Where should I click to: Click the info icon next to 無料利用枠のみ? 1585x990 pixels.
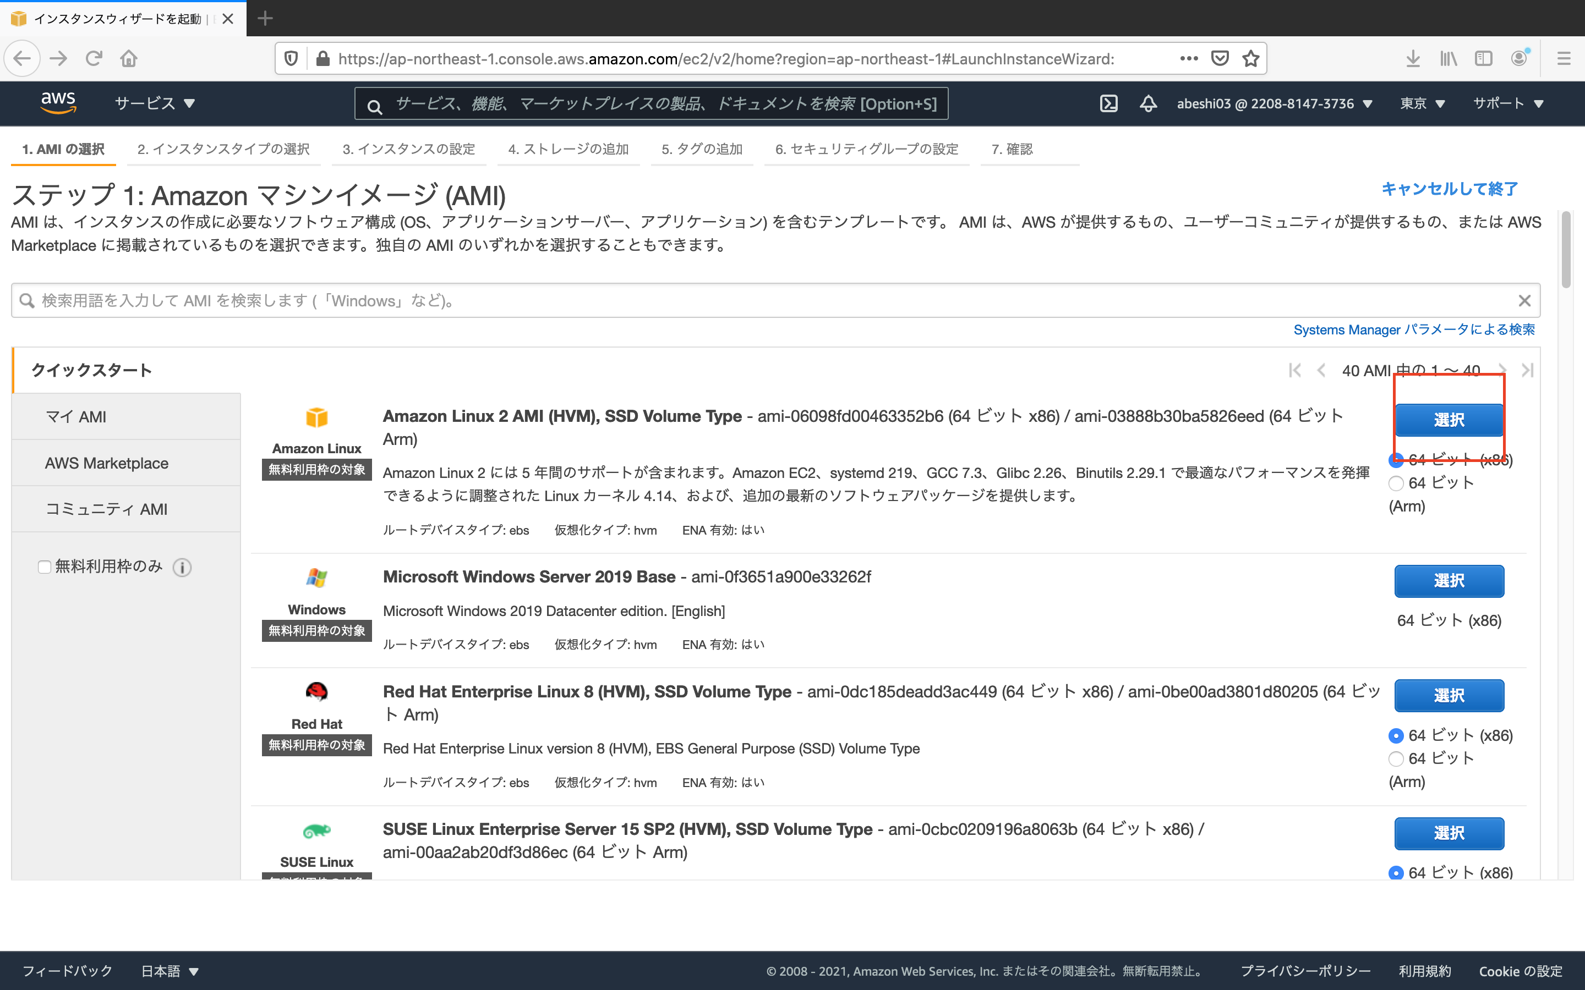[182, 568]
